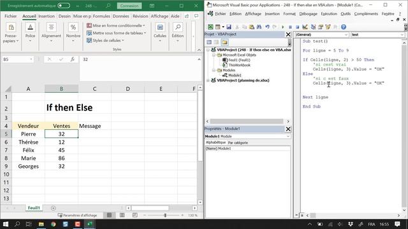The height and width of the screenshot is (229, 408).
Task: Open Styles de cellules dropdown
Action: pos(105,41)
